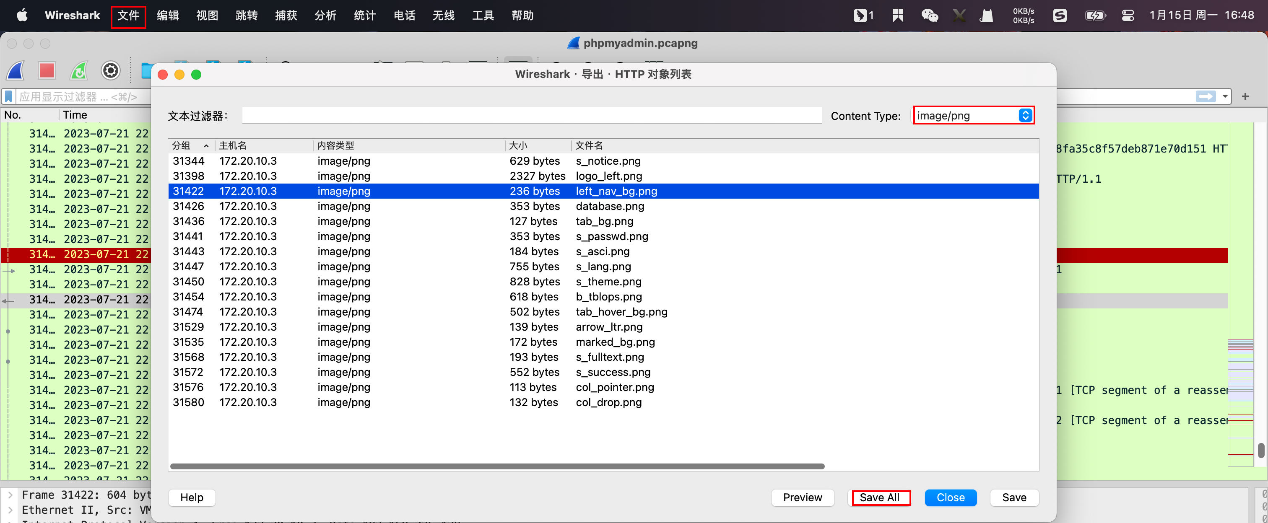Select the s_lang.png row

pyautogui.click(x=603, y=267)
